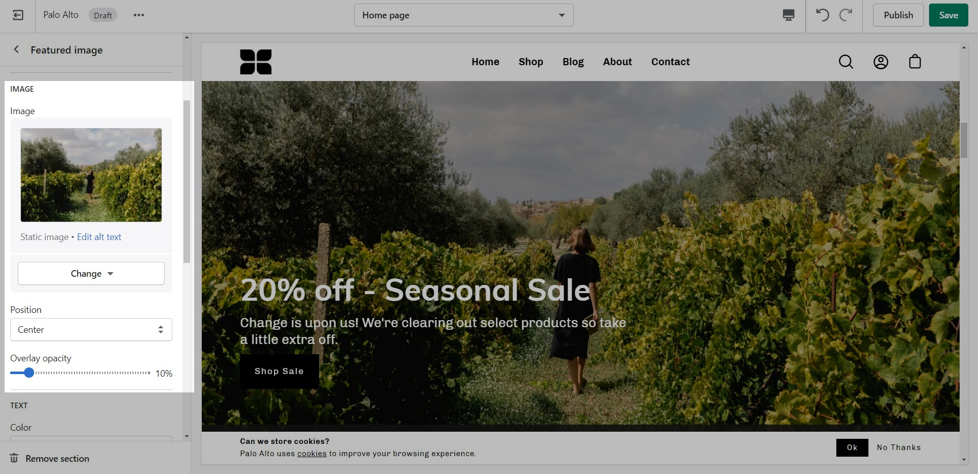
Task: Open the account icon in preview header
Action: pos(881,62)
